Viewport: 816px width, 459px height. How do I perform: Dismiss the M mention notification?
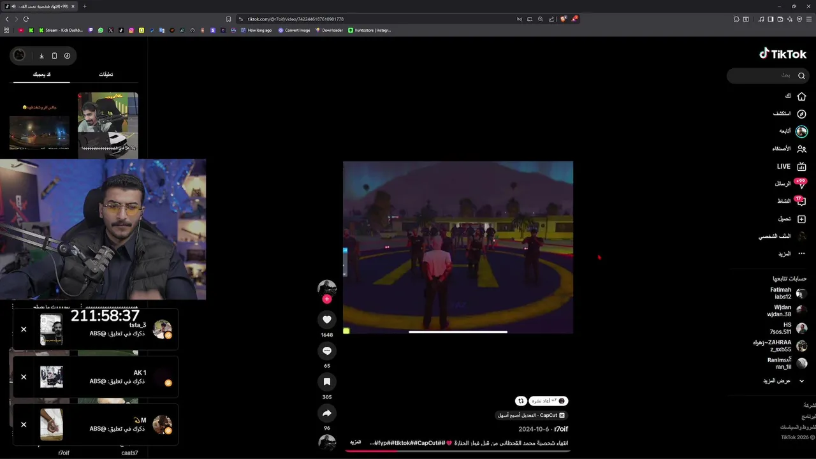click(24, 425)
